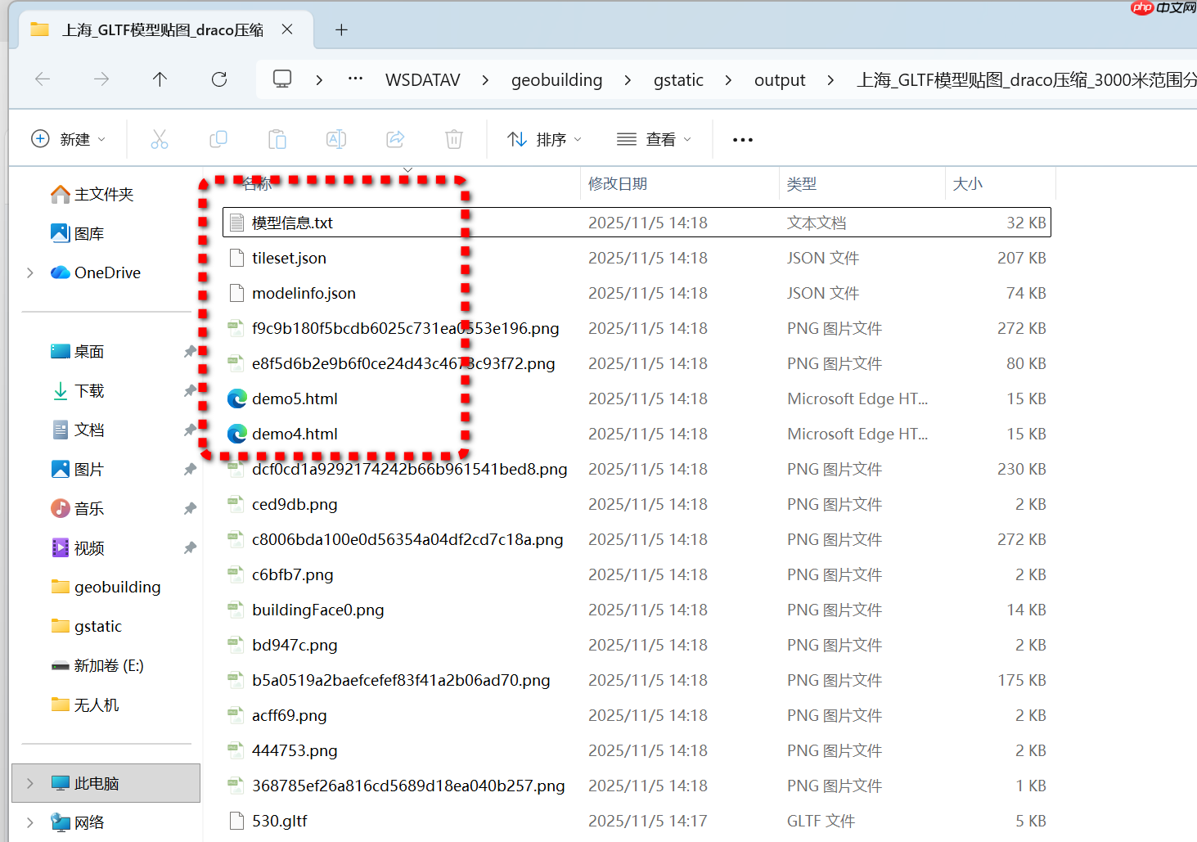
Task: Refresh the current folder
Action: [x=218, y=79]
